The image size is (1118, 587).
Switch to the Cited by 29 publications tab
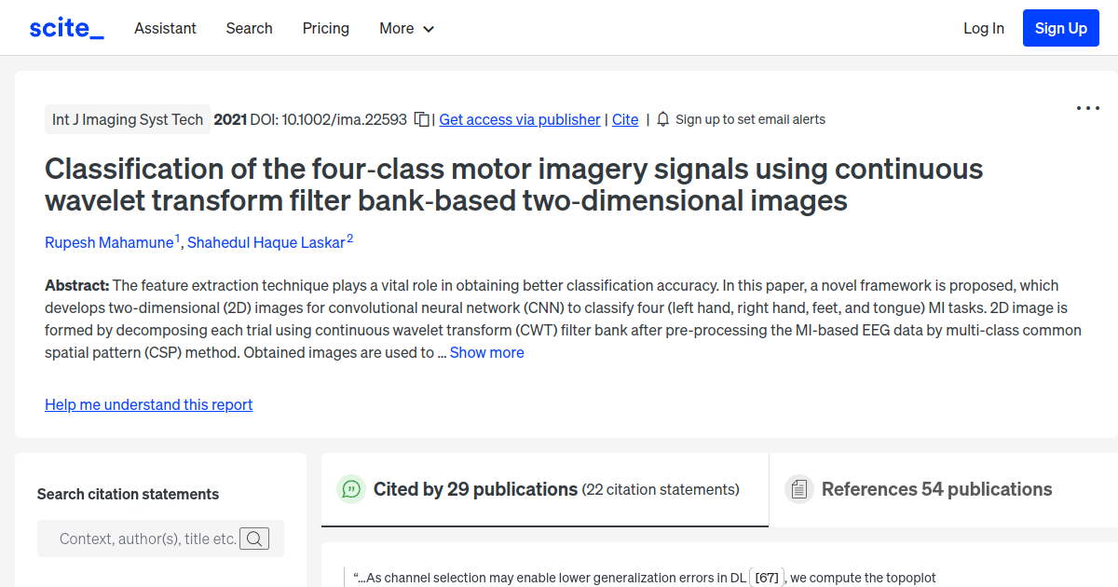544,488
